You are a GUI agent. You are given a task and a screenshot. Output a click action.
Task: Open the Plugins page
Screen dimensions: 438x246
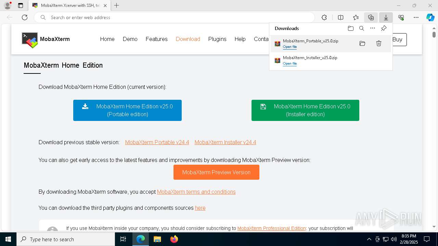pos(217,39)
